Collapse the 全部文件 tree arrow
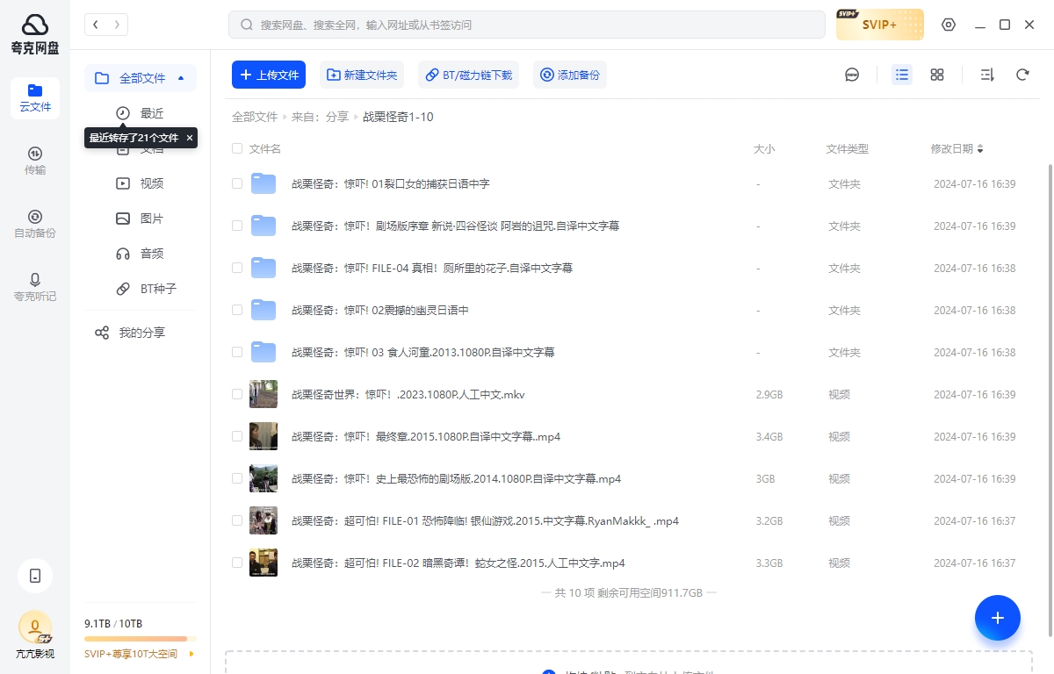1054x674 pixels. click(181, 78)
